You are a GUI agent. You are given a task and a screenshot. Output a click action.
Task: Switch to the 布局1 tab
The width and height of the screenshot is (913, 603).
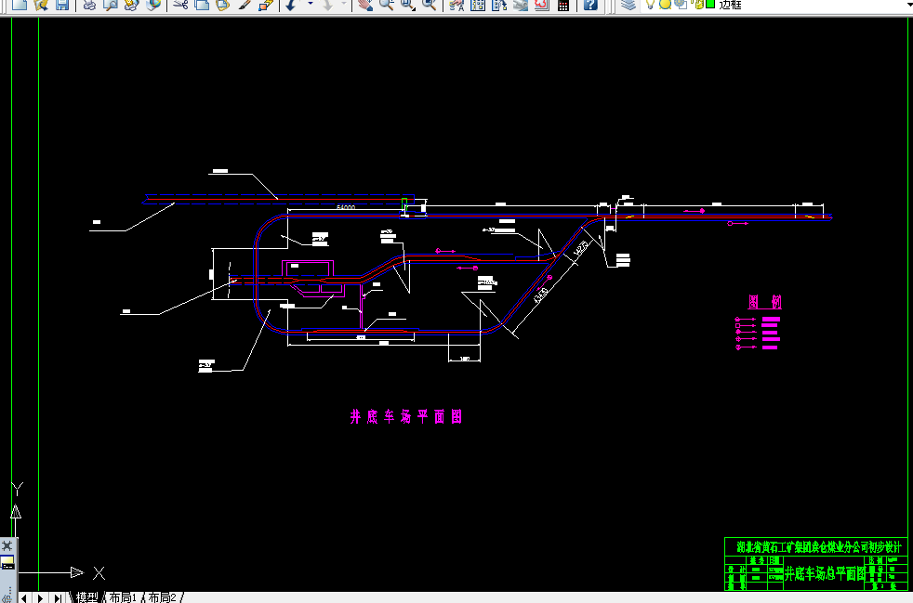coord(123,597)
